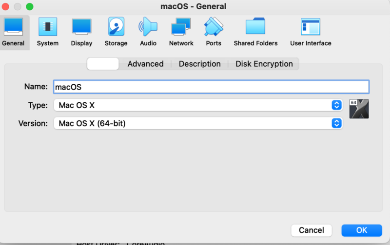Switch to the Advanced tab
The image size is (390, 245).
pyautogui.click(x=145, y=64)
